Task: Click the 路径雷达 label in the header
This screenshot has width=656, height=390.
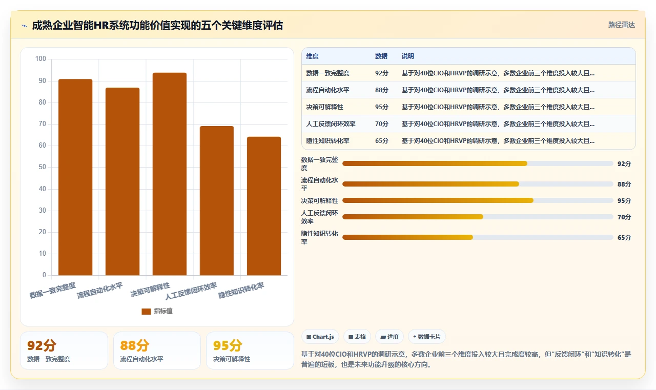Action: point(621,25)
